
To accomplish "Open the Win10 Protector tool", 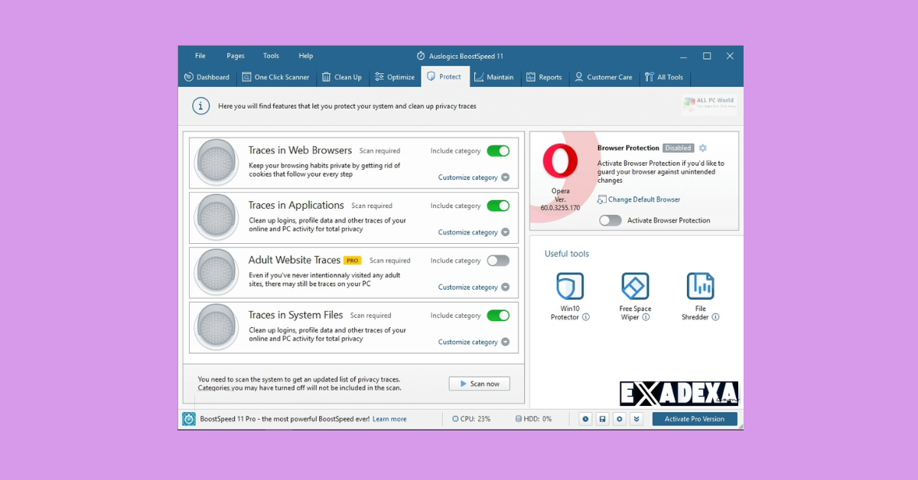I will click(569, 287).
